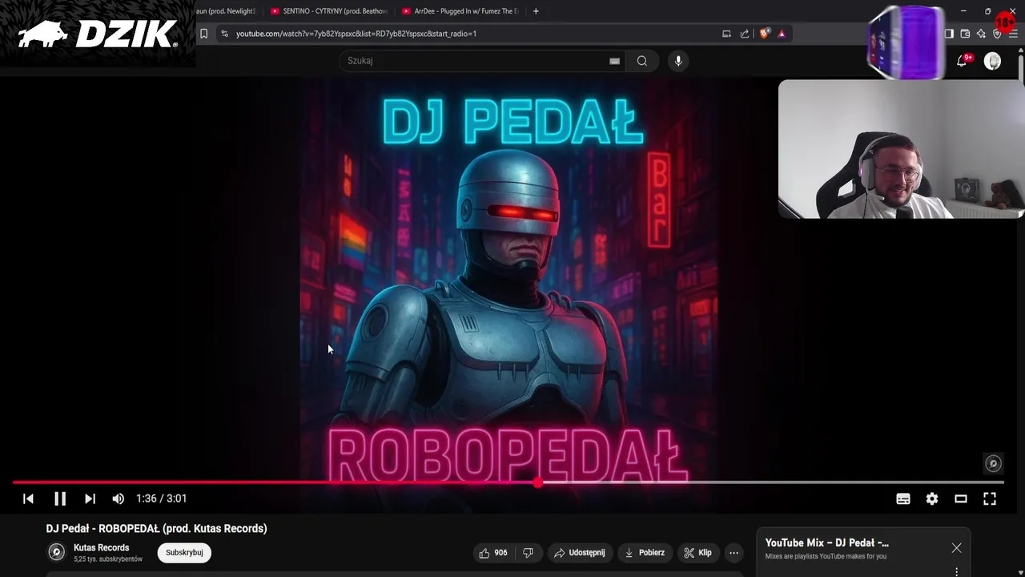Click the 1:36 / 3:01 time display

coord(161,498)
